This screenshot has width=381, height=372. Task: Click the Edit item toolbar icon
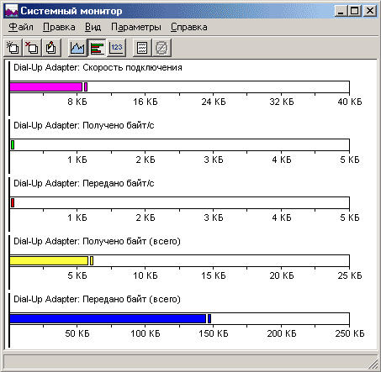pos(50,48)
